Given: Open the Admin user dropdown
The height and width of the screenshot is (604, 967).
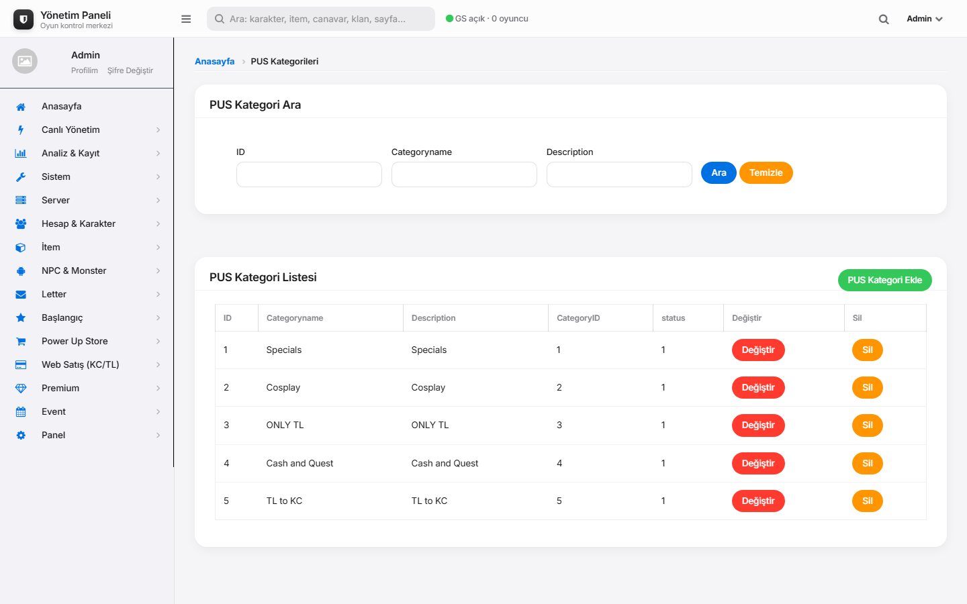Looking at the screenshot, I should coord(925,19).
